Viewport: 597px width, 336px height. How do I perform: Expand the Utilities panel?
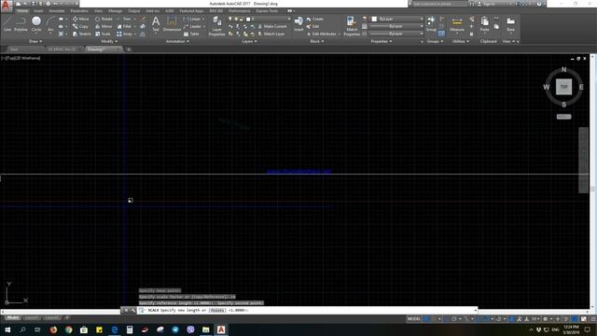(x=460, y=41)
